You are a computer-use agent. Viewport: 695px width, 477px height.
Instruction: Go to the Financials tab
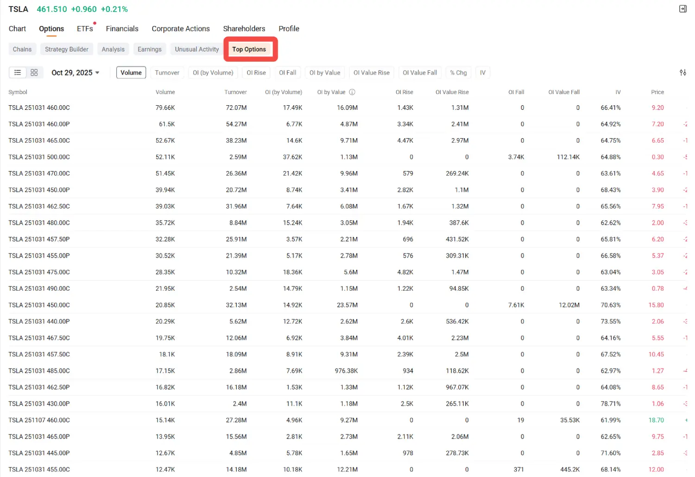click(x=122, y=29)
